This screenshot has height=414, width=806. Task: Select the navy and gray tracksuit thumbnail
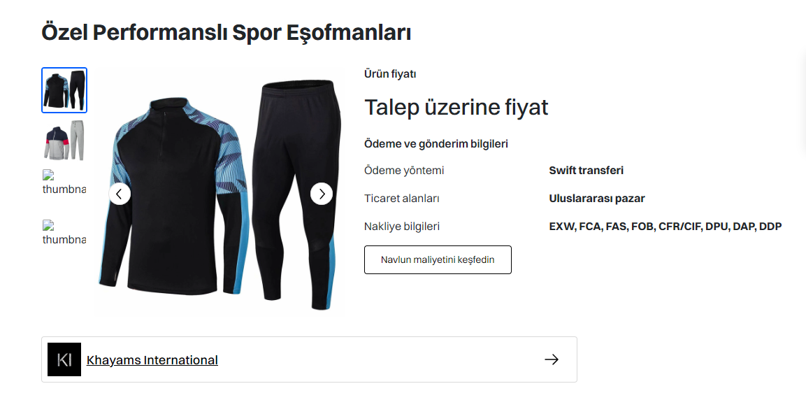[64, 141]
